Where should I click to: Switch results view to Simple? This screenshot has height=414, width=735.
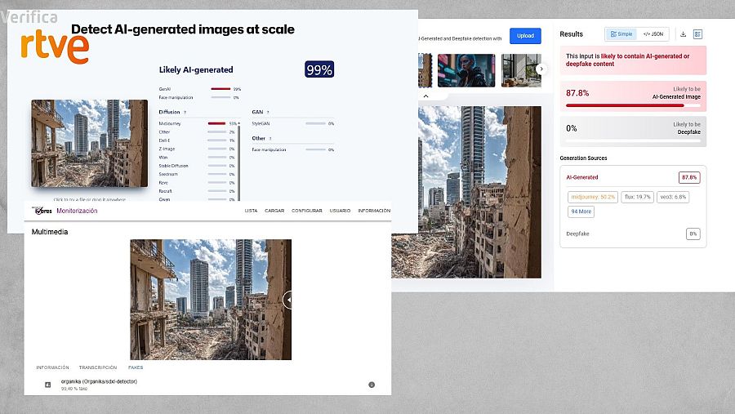pyautogui.click(x=621, y=34)
